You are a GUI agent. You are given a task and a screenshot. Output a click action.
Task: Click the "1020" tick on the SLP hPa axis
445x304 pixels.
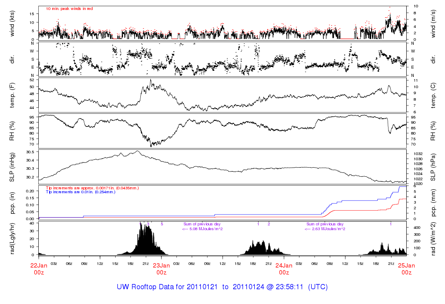pos(418,184)
